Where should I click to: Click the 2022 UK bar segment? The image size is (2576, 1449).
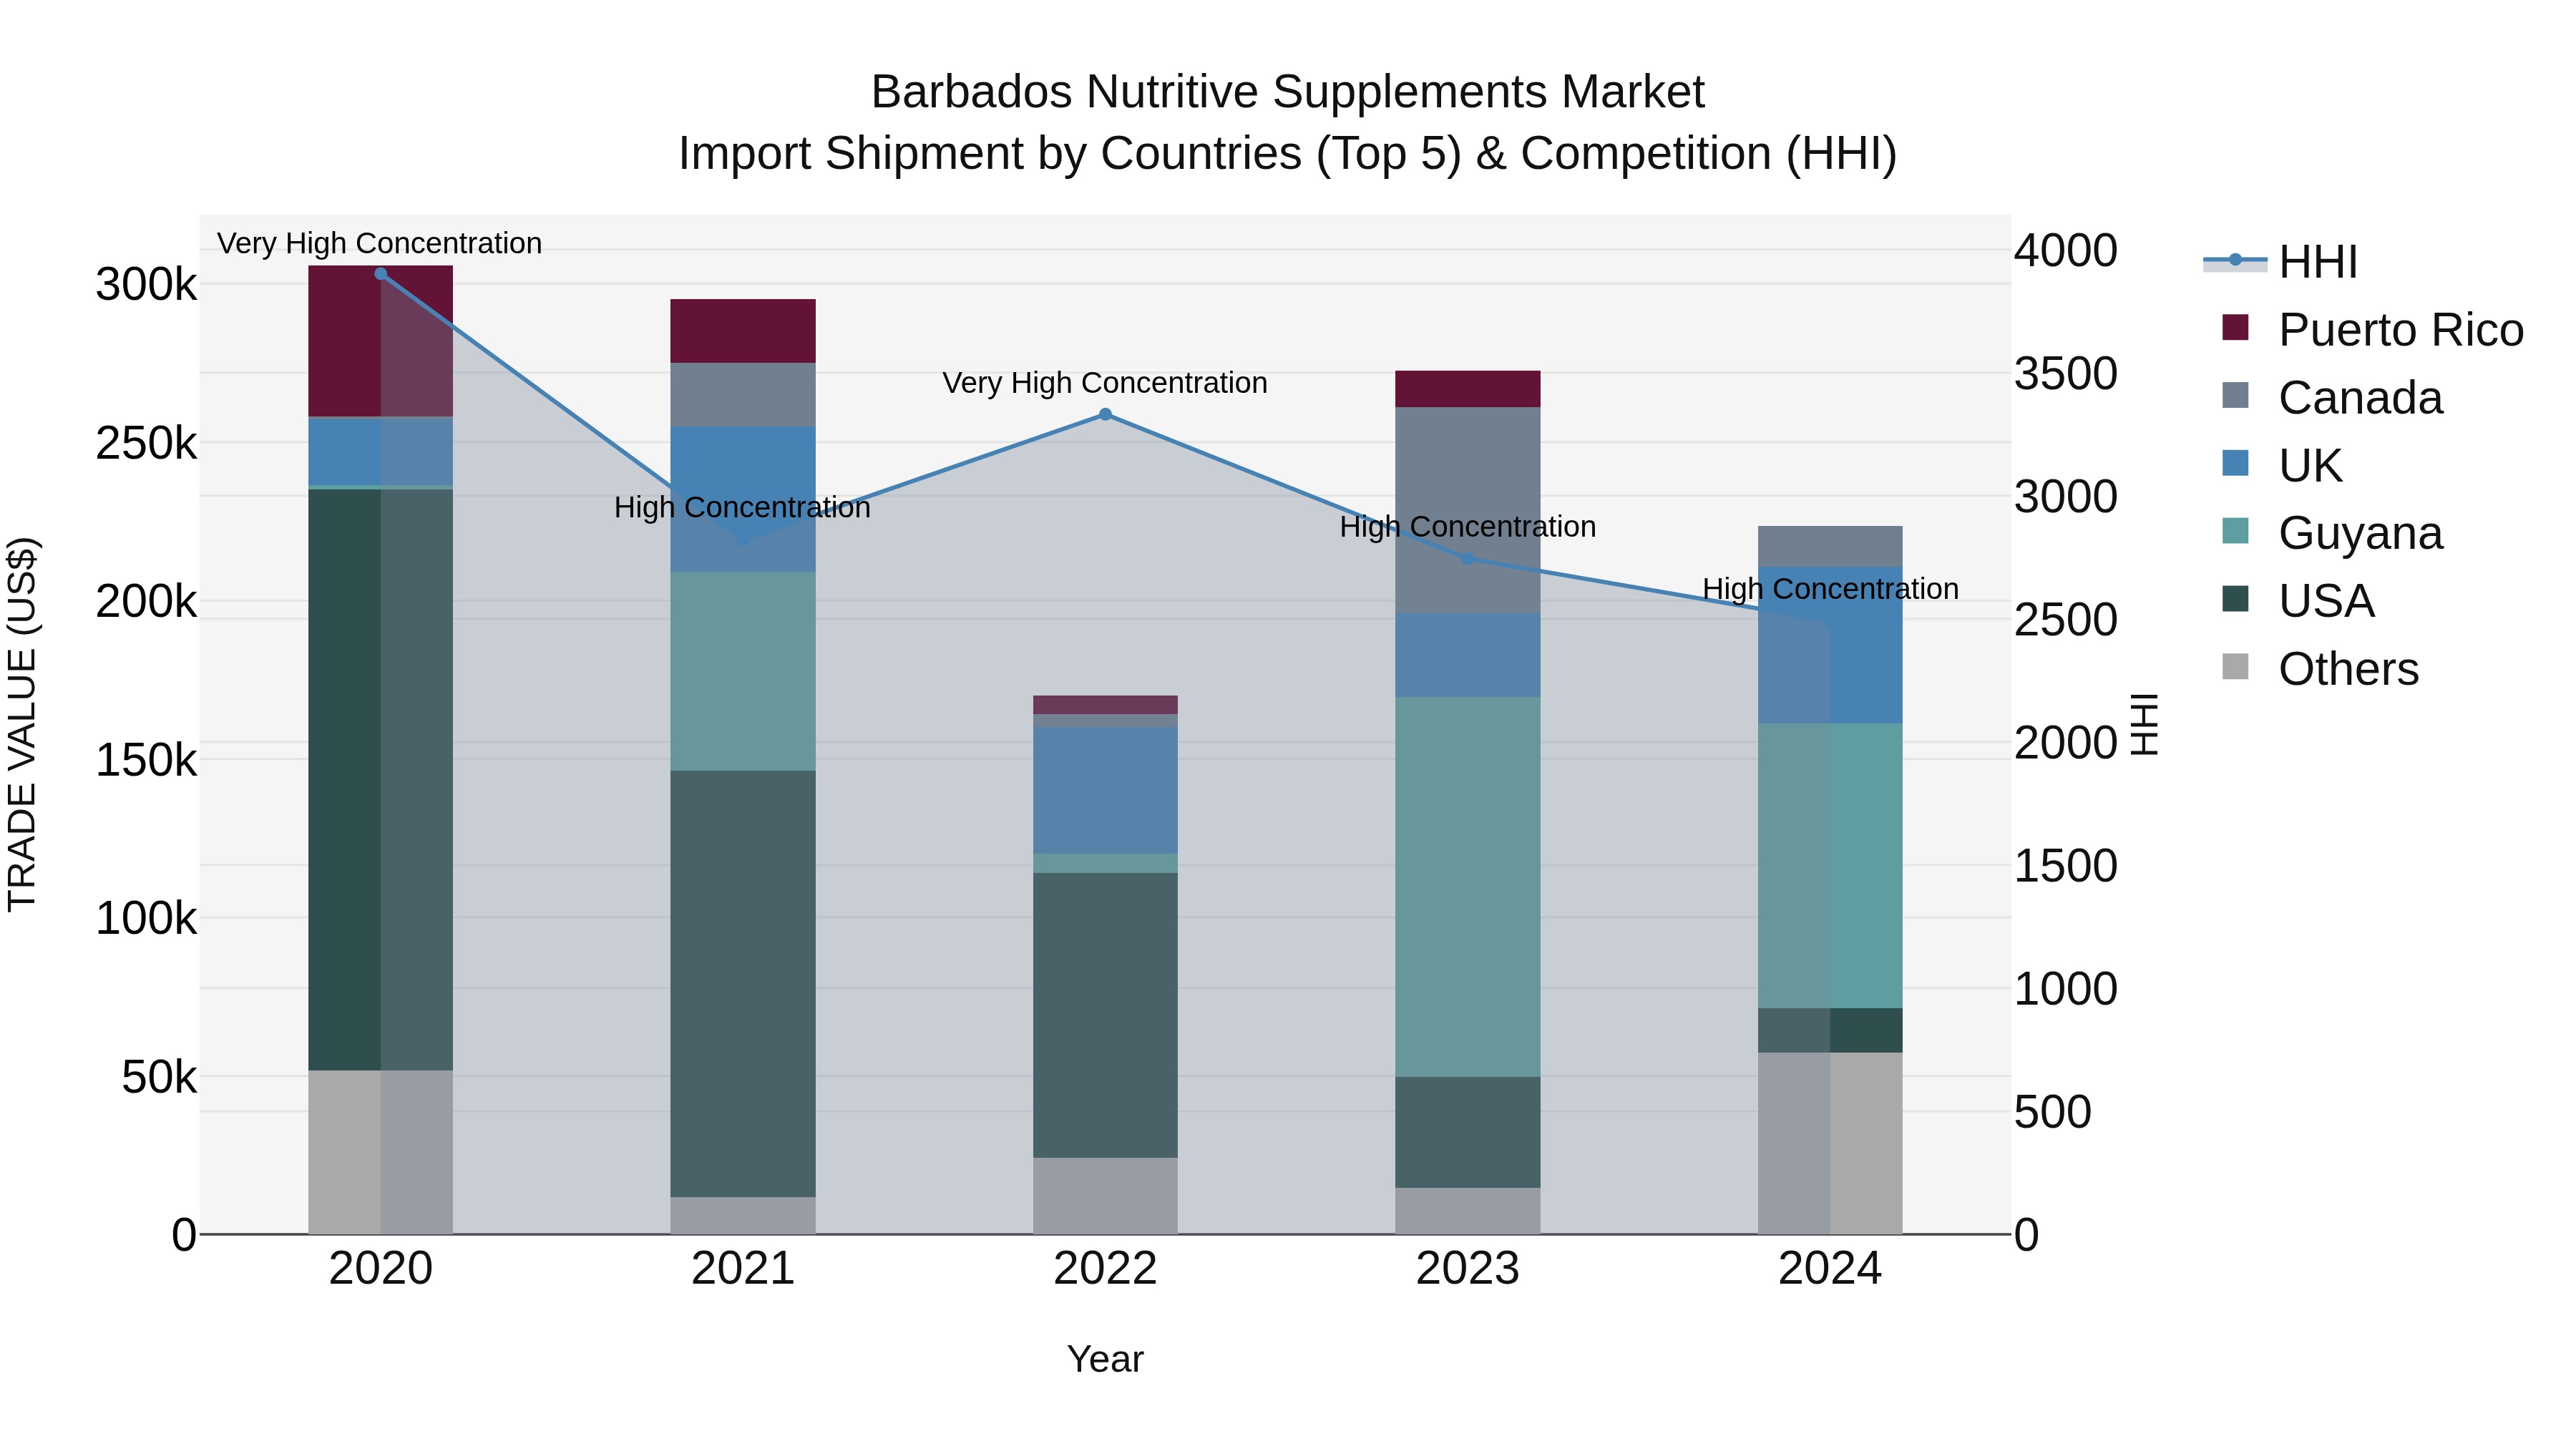click(1105, 790)
